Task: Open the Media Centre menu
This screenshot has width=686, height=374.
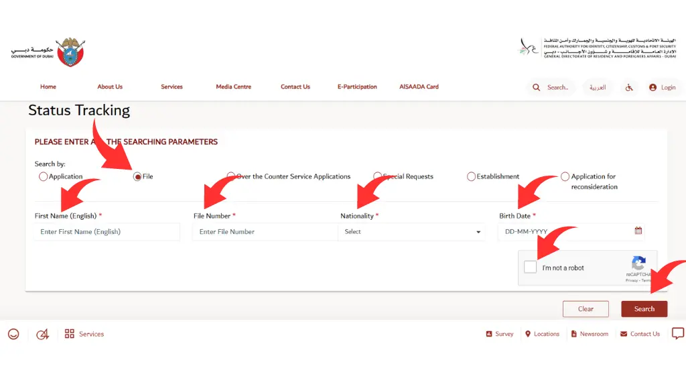Action: [234, 86]
